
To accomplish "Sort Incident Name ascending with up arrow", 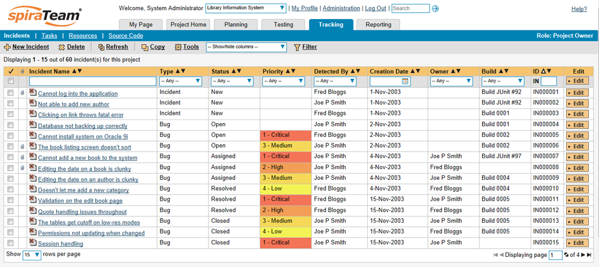I will pyautogui.click(x=74, y=71).
